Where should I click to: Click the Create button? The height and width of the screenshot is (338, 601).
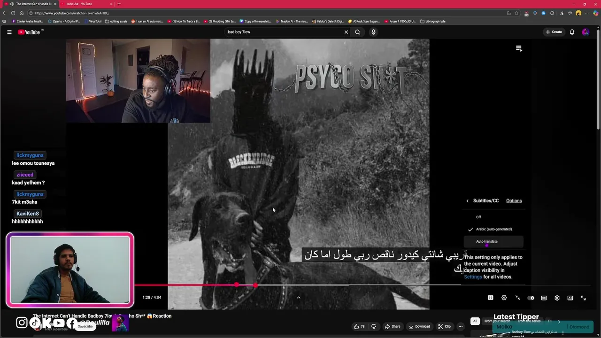(554, 32)
